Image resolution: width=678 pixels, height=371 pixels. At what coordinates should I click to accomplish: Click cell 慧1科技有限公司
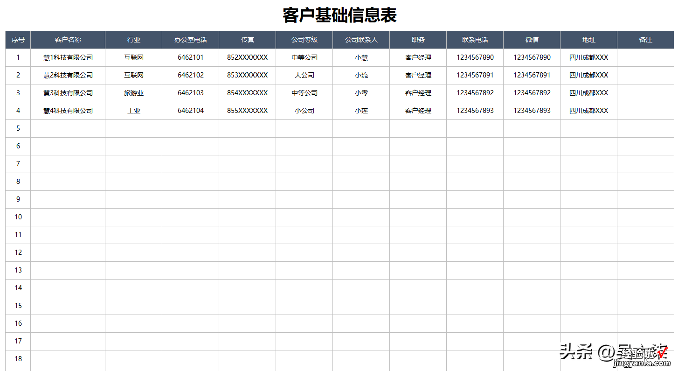68,57
